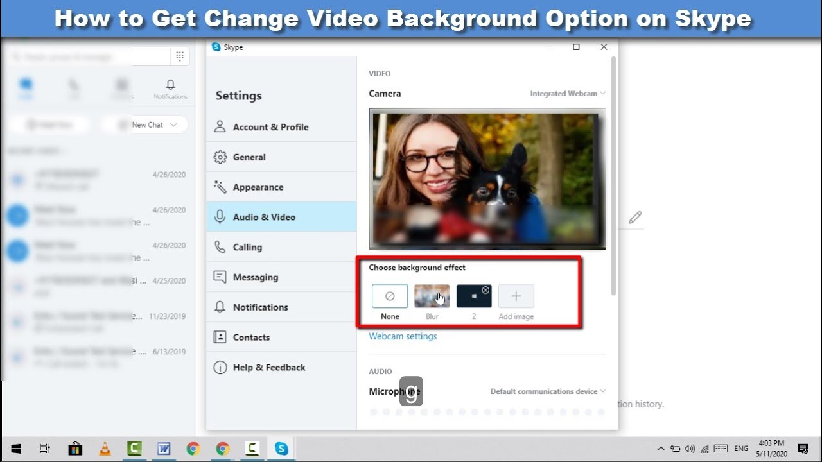Screen dimensions: 822x462
Task: Open microphone Default communications device dropdown
Action: [548, 391]
